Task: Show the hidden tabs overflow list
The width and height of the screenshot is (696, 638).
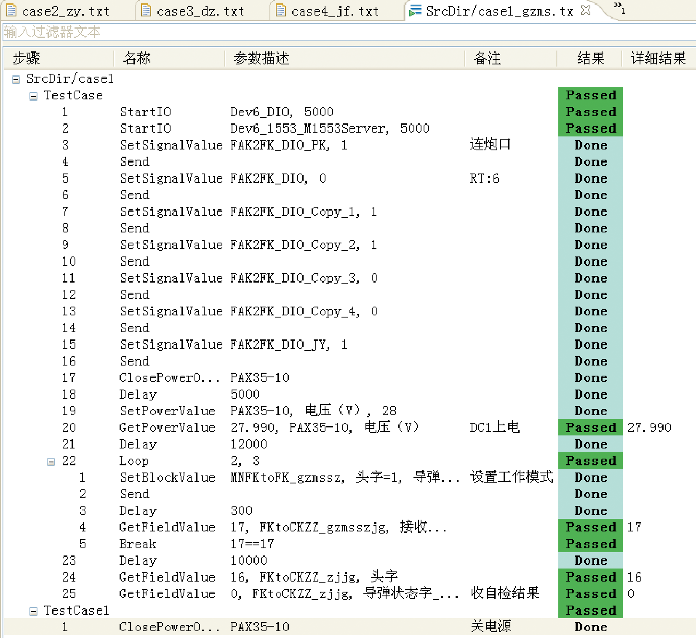Action: point(619,8)
